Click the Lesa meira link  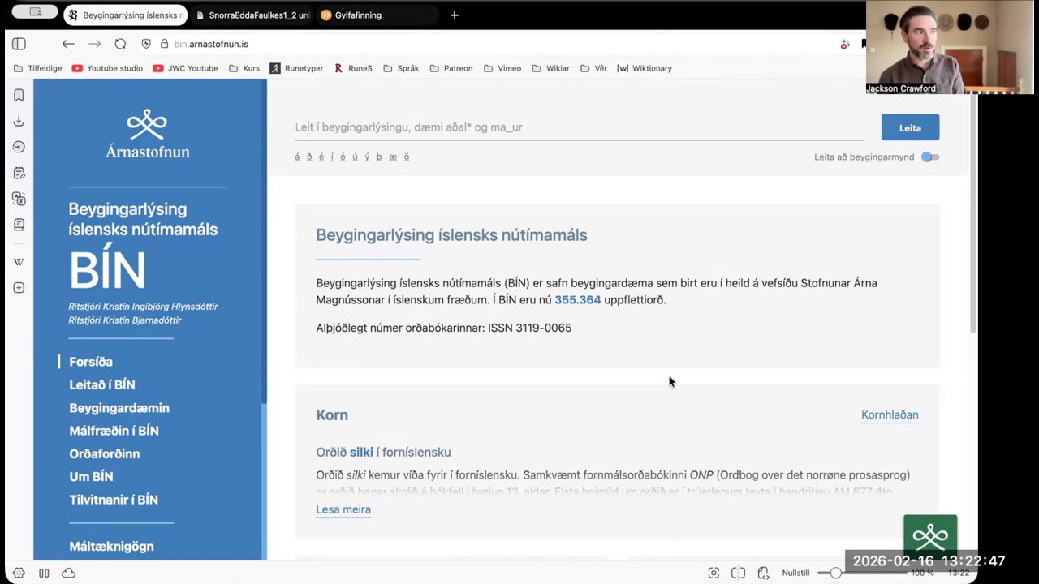point(343,509)
